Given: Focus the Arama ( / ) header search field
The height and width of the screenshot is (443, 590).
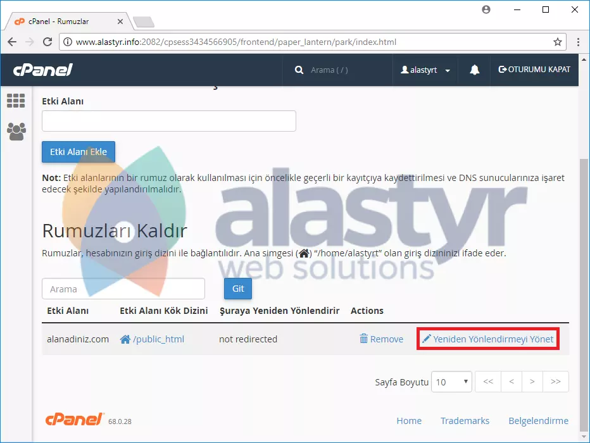Looking at the screenshot, I should pyautogui.click(x=329, y=70).
